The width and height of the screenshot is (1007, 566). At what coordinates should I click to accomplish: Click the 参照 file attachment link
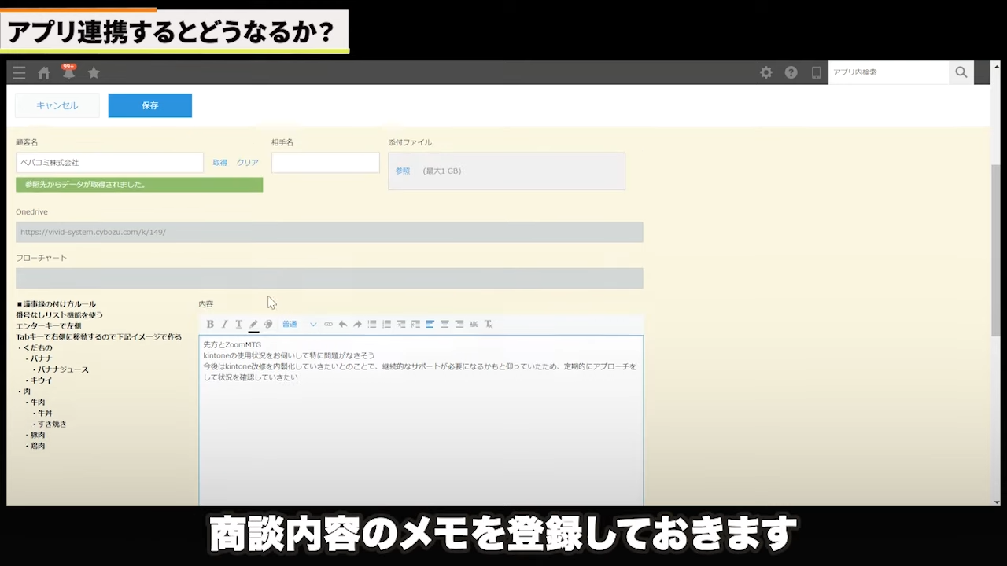[x=403, y=171]
